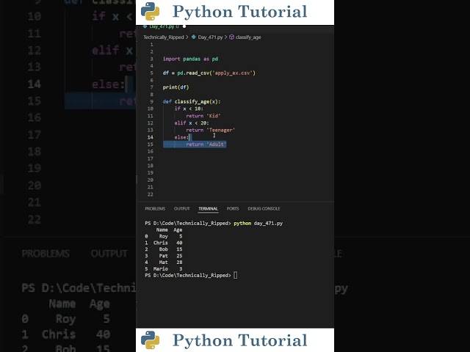This screenshot has height=352, width=470.
Task: Switch to the DEBUG CONSOLE panel tab
Action: coord(264,208)
